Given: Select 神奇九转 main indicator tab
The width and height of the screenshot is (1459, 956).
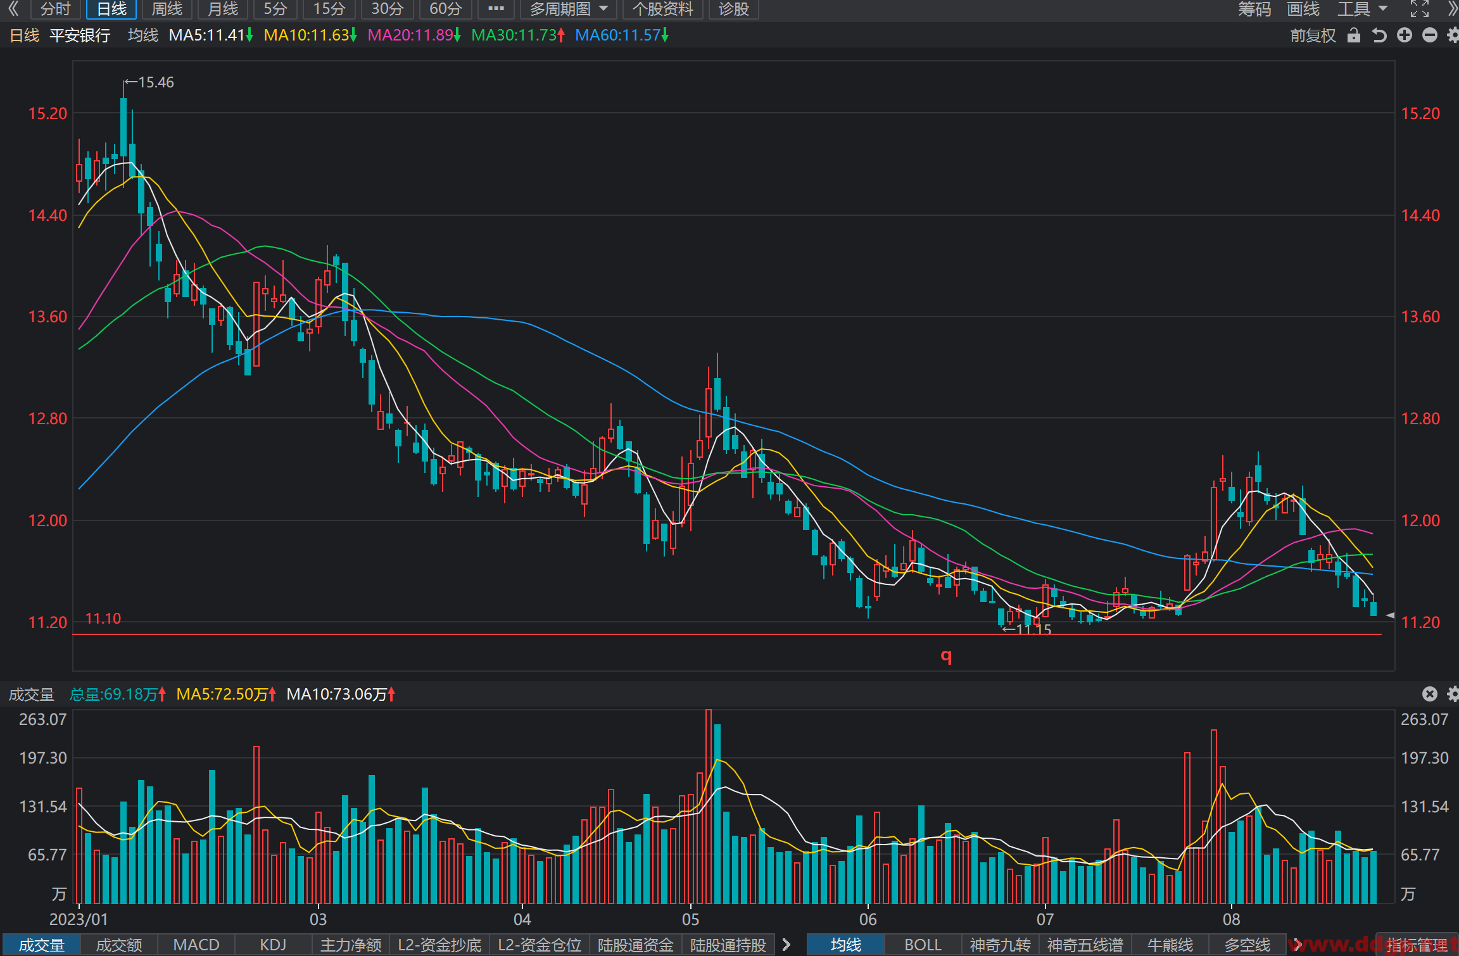Looking at the screenshot, I should (1001, 945).
